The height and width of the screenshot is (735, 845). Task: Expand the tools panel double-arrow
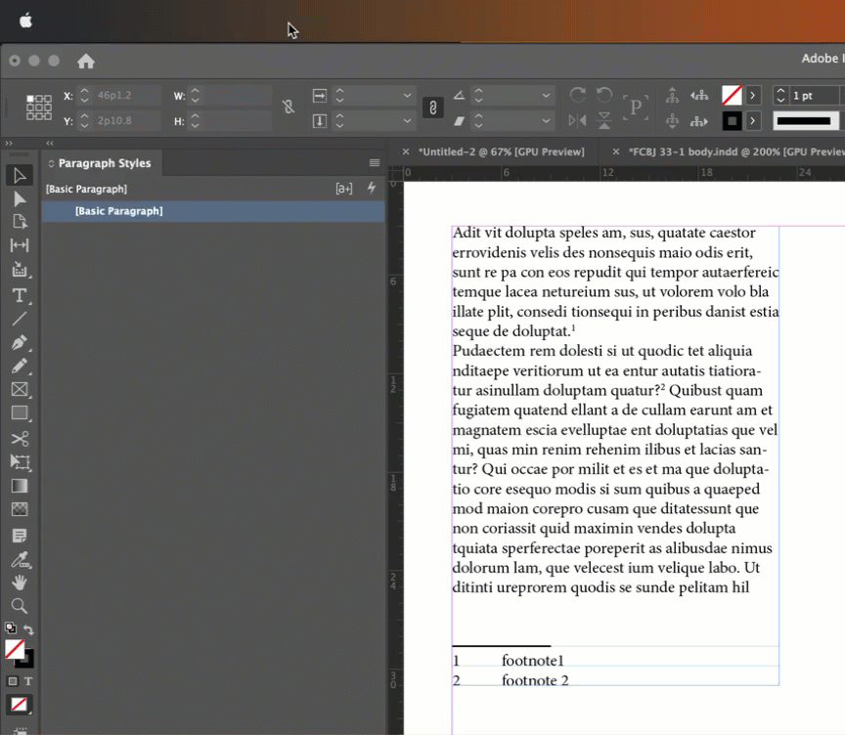click(9, 143)
